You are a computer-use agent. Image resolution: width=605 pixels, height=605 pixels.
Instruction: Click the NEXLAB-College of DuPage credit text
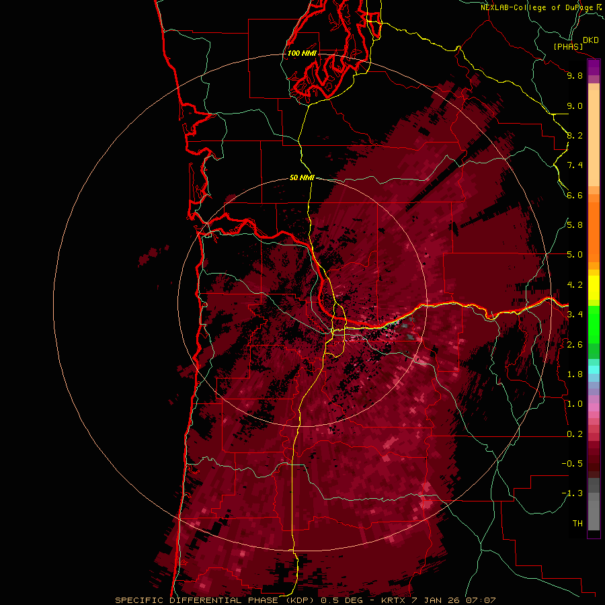(x=536, y=7)
